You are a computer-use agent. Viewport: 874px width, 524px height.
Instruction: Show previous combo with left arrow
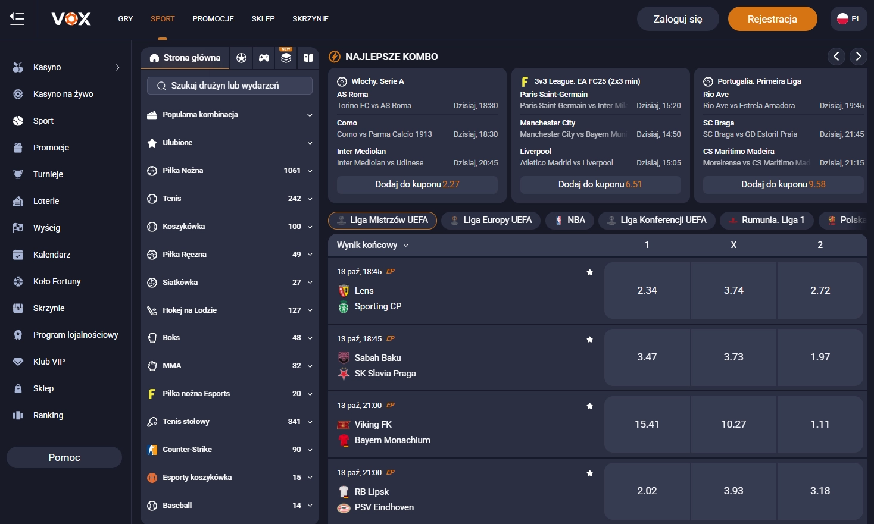(836, 57)
